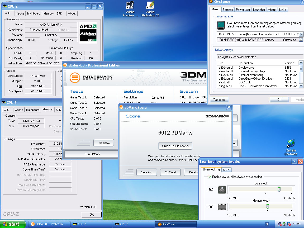Click the Customize expand icon in RivaTuner

(x=301, y=40)
